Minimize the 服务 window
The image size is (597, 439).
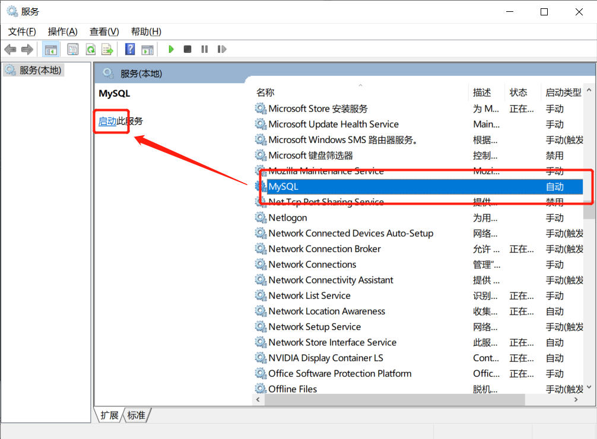tap(509, 12)
